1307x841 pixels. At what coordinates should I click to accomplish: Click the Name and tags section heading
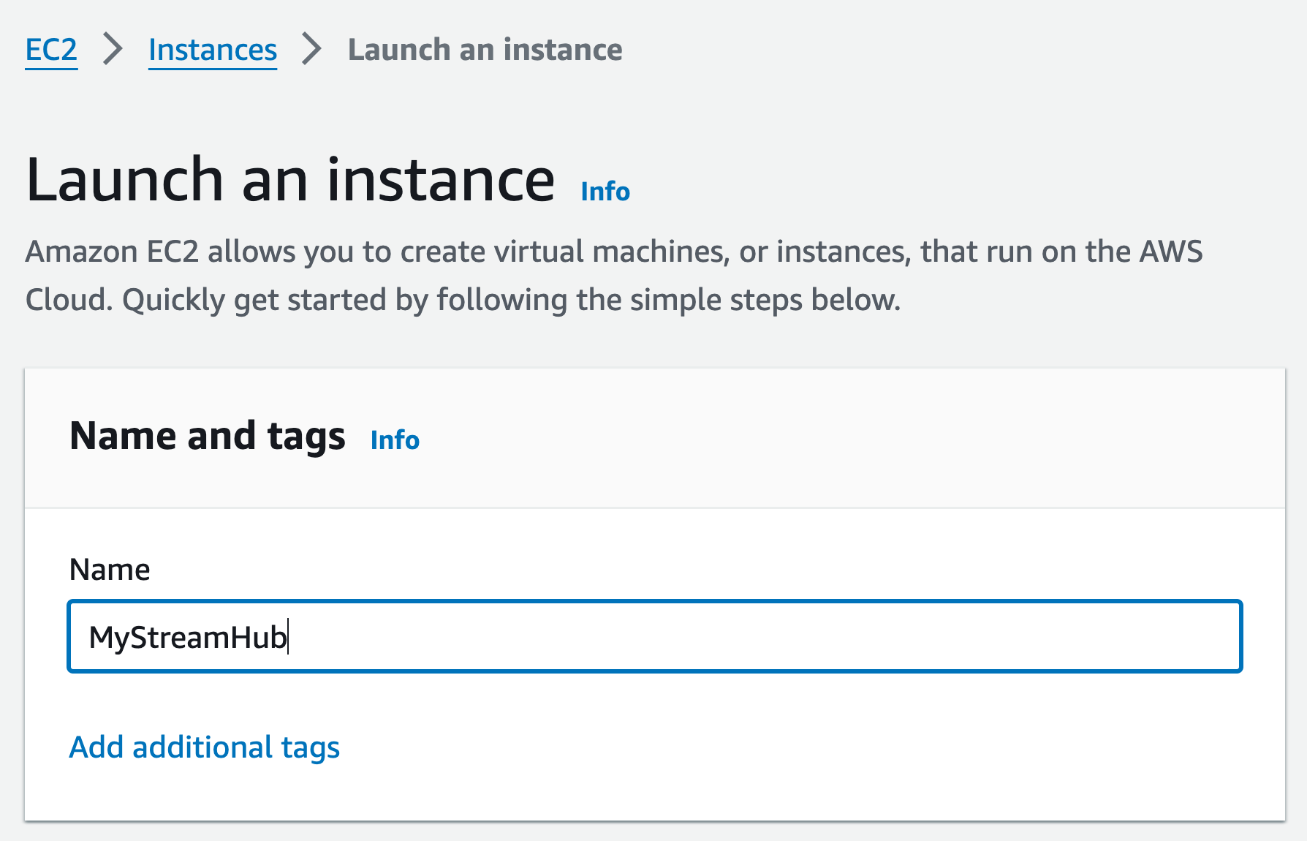(208, 437)
